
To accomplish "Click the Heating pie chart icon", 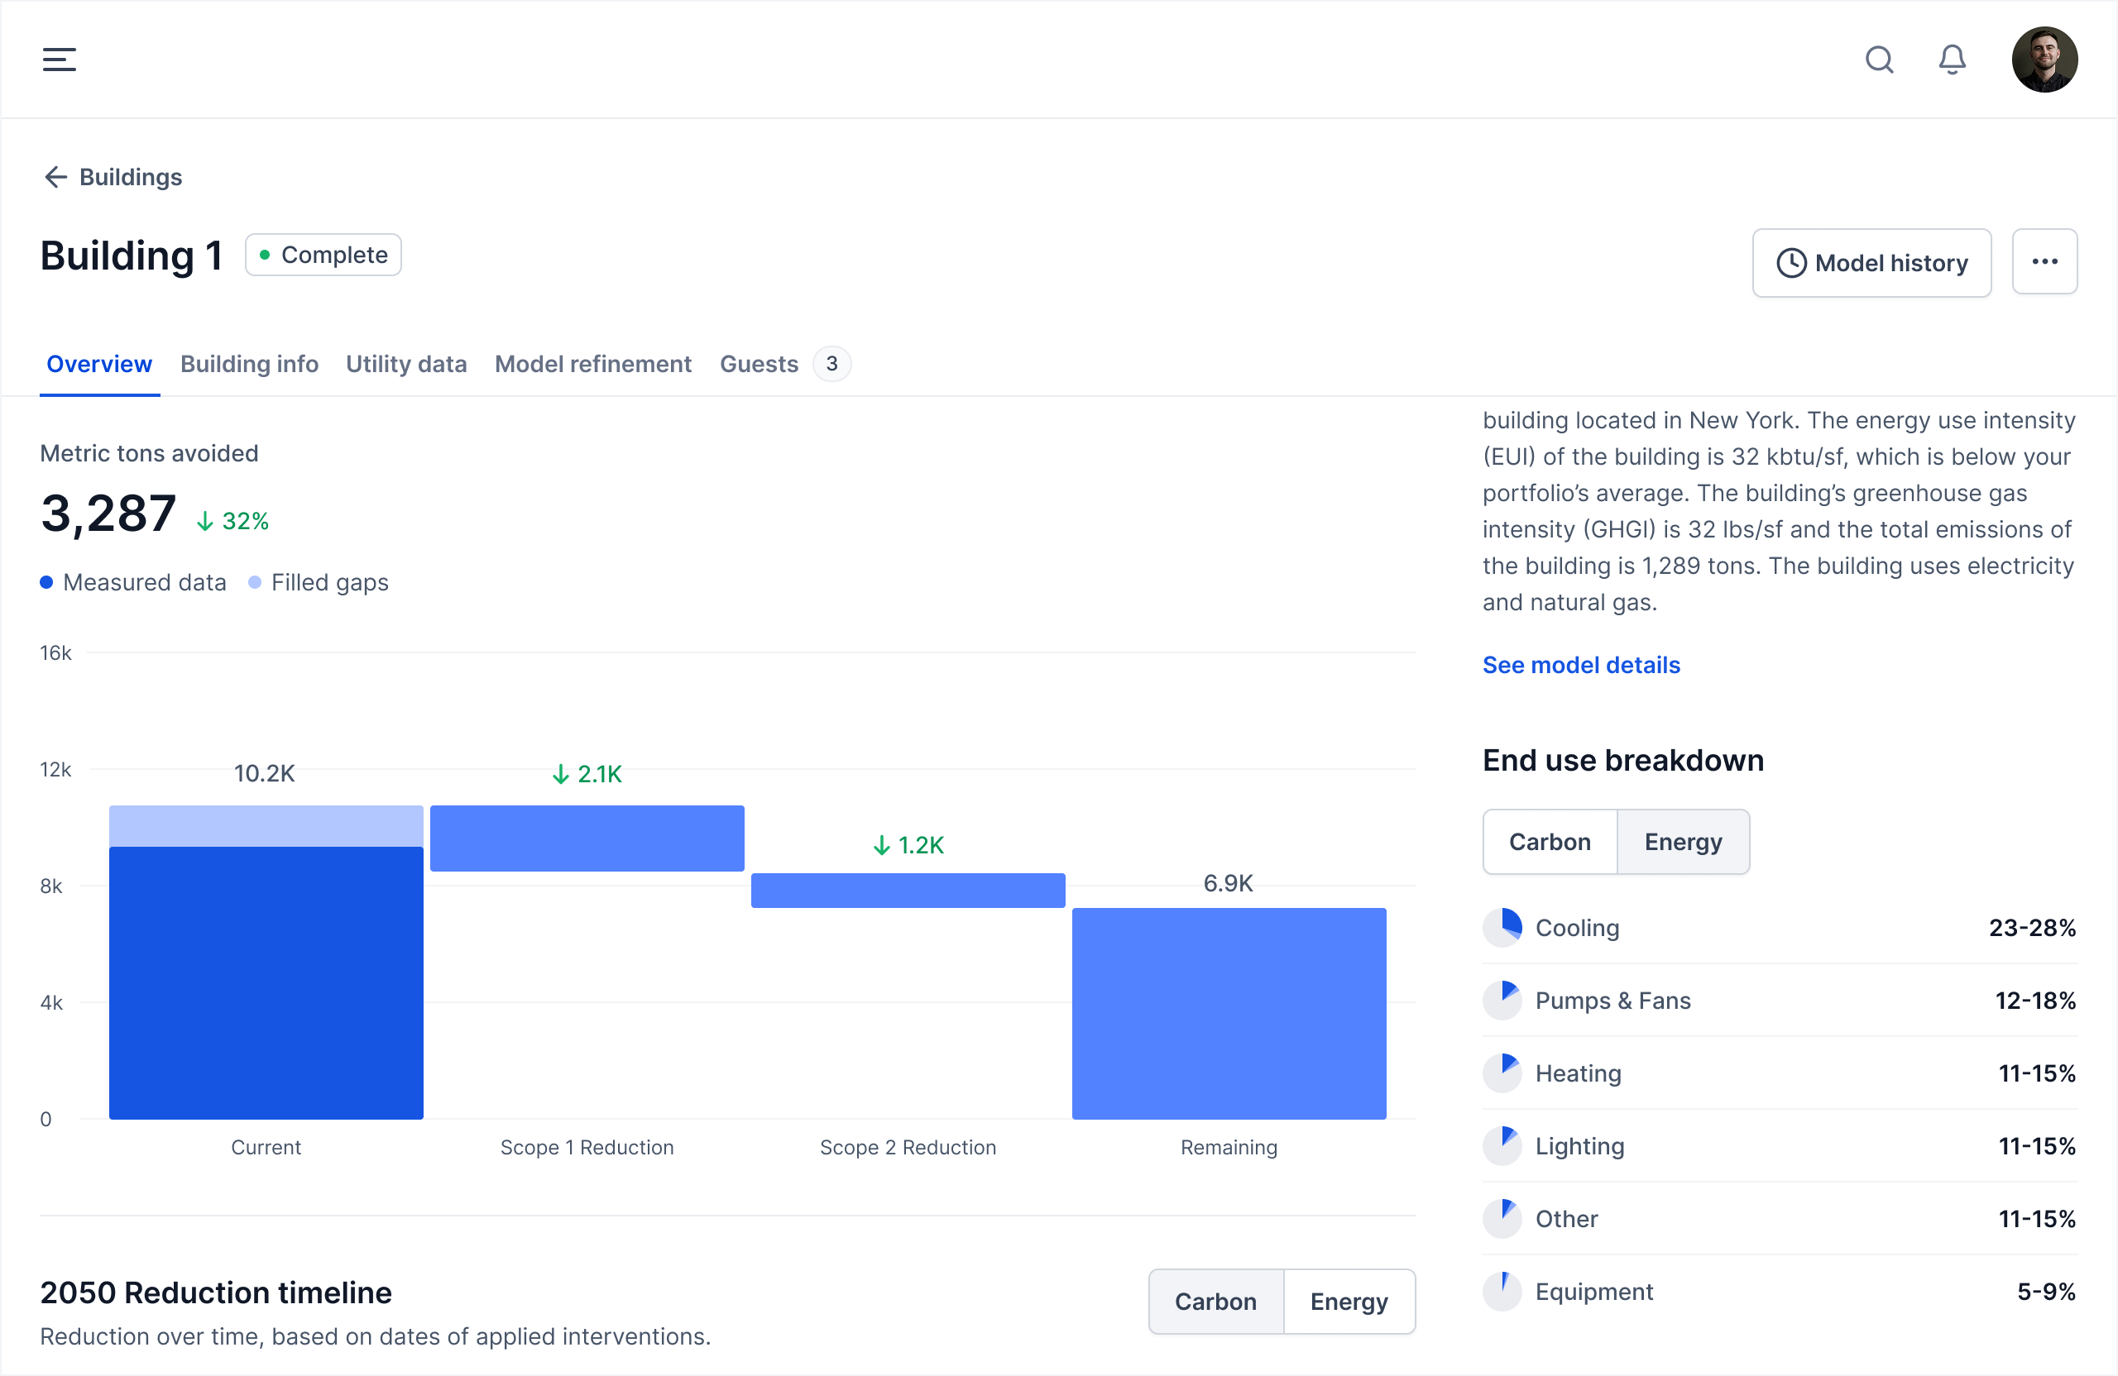I will tap(1502, 1073).
